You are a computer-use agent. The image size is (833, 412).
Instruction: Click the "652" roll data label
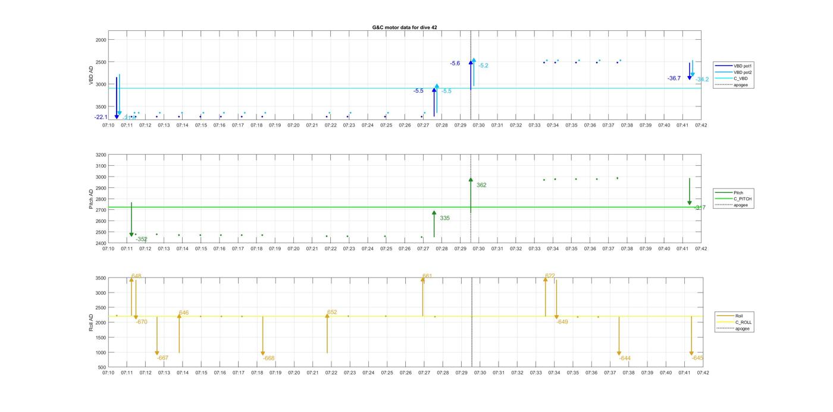(x=332, y=312)
